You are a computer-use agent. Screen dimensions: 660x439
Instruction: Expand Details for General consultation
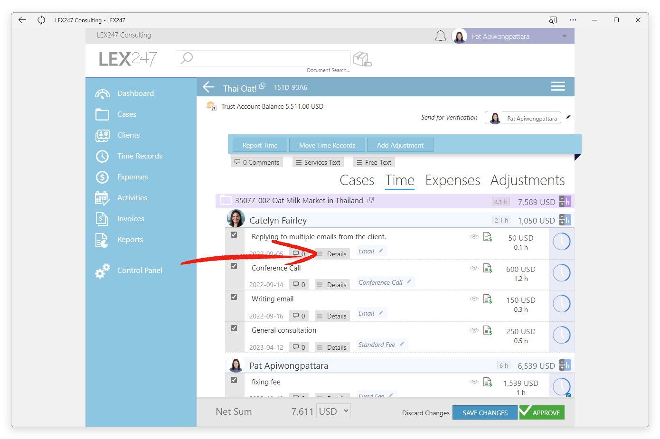(332, 347)
